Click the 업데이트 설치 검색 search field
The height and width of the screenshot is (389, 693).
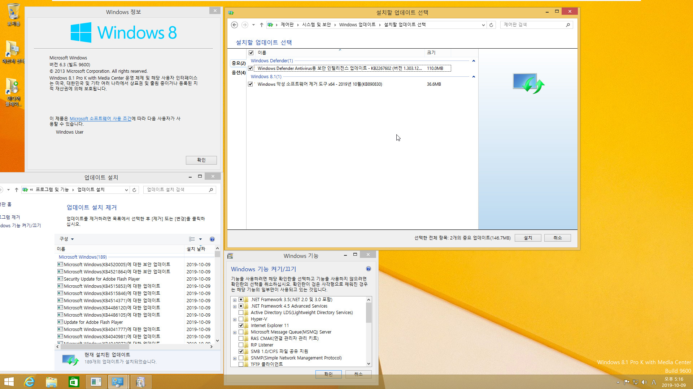point(180,190)
